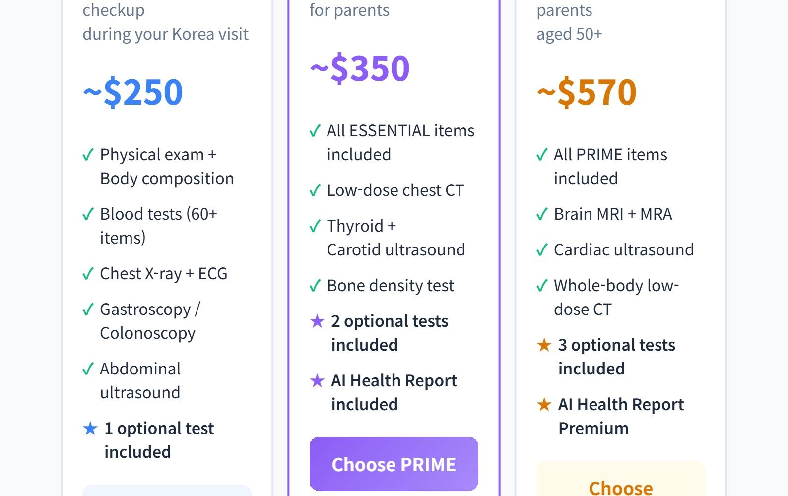788x496 pixels.
Task: Click the checkmark next to Chest X-ray + ECG
Action: pyautogui.click(x=88, y=274)
